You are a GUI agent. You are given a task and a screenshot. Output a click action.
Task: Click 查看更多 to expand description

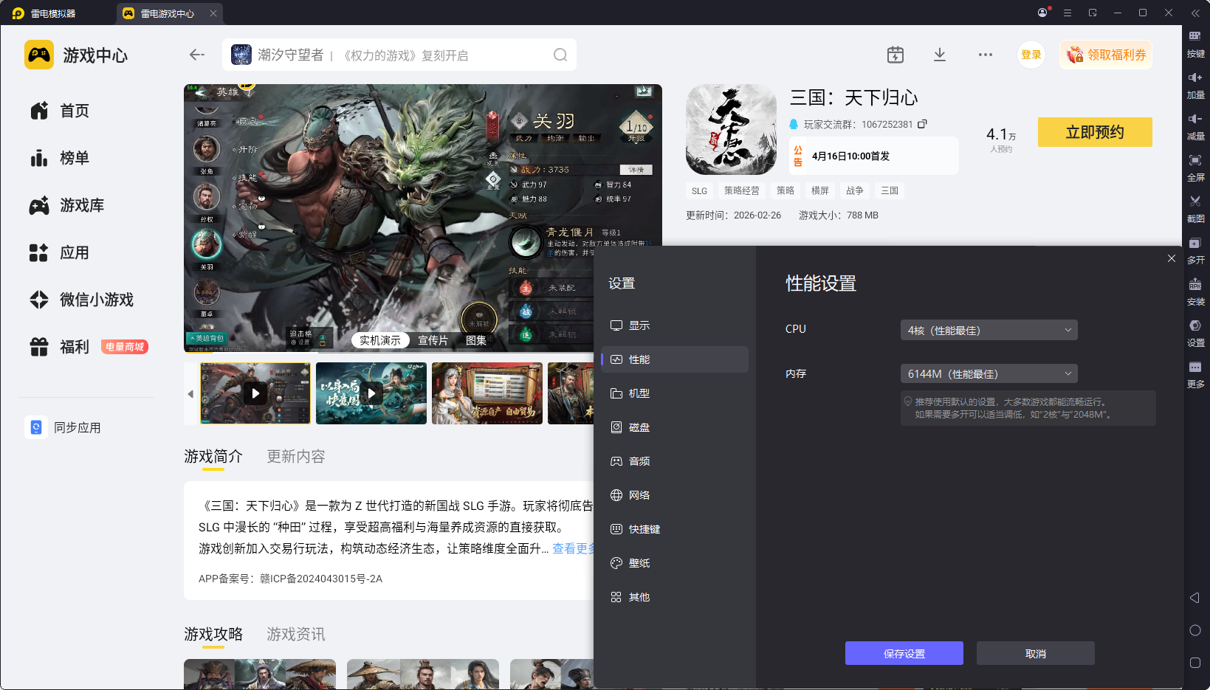pos(573,548)
